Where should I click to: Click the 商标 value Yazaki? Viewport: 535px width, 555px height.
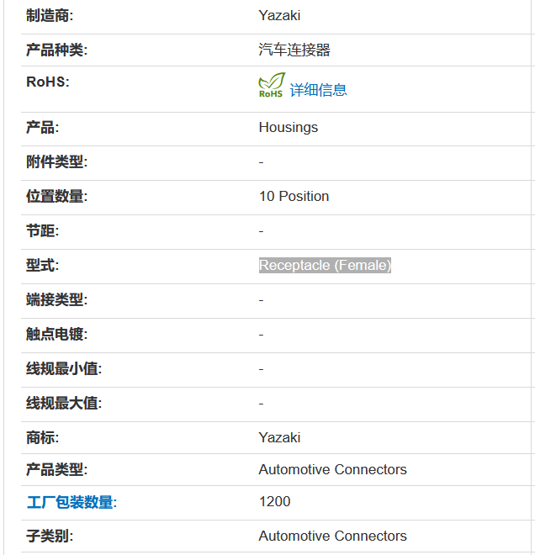tap(279, 437)
